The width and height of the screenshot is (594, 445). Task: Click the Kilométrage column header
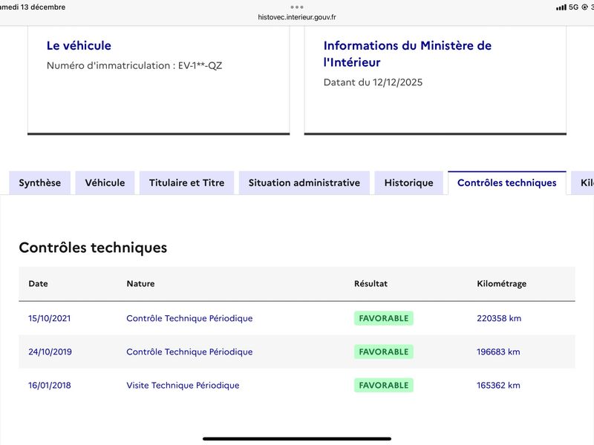[x=502, y=284]
